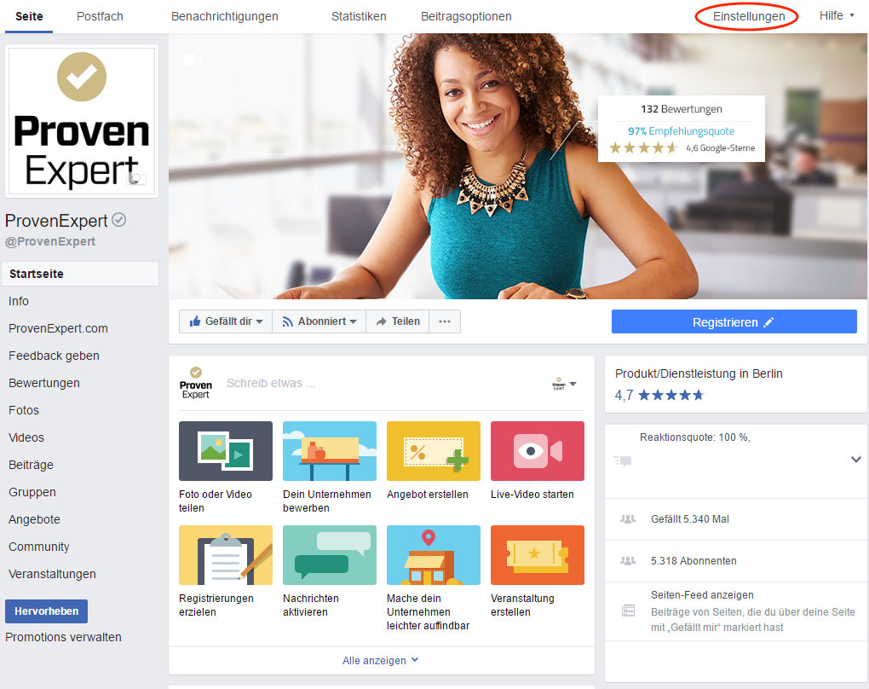Expand Alle anzeigen options
This screenshot has height=689, width=869.
(x=381, y=660)
